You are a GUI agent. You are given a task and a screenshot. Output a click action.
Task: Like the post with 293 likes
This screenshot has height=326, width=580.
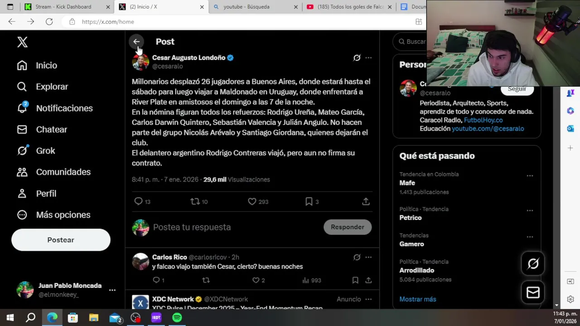[x=258, y=201]
